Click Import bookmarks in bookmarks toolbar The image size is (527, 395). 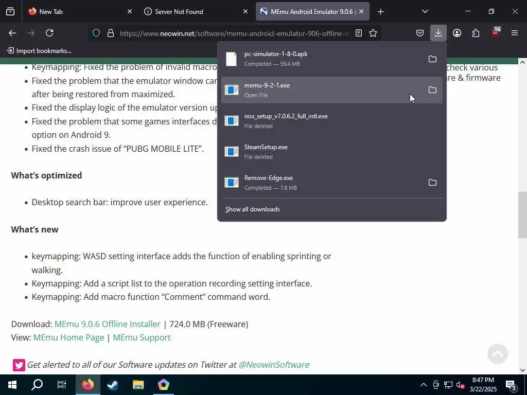(x=39, y=51)
